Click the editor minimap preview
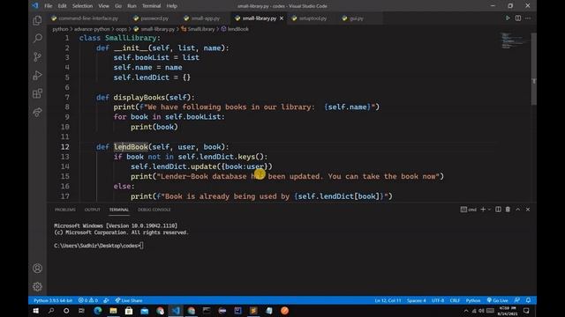Screen dimensions: 565x317 pyautogui.click(x=514, y=41)
